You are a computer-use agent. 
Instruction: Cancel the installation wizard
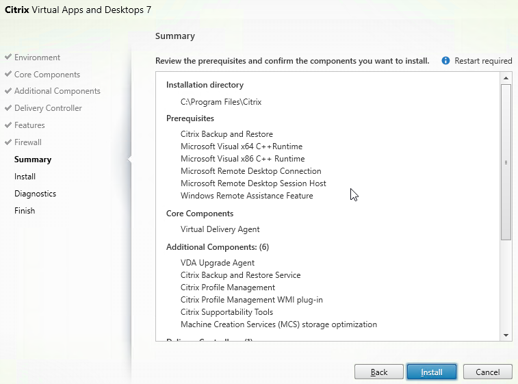pos(488,372)
